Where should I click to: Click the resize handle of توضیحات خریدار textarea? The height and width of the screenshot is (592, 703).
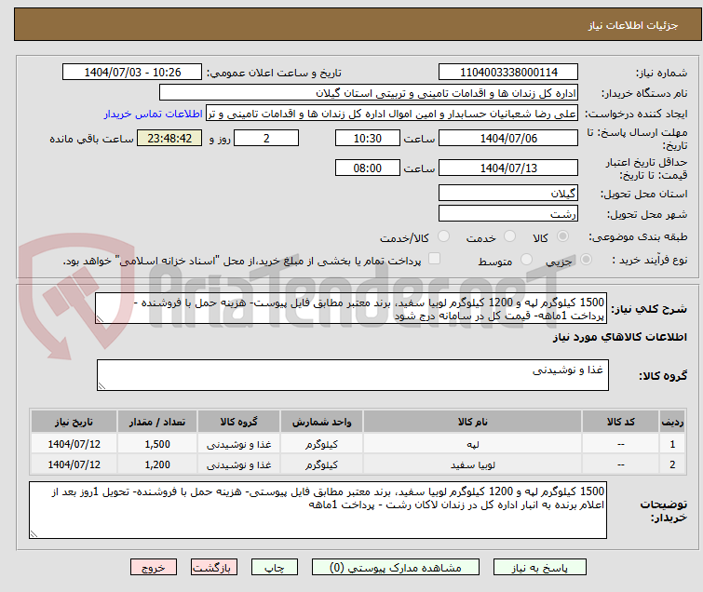click(x=34, y=534)
